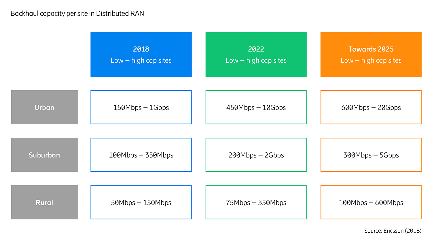Select the 200Mbps – 2Gbps Suburban cell
432x243 pixels.
tap(256, 155)
